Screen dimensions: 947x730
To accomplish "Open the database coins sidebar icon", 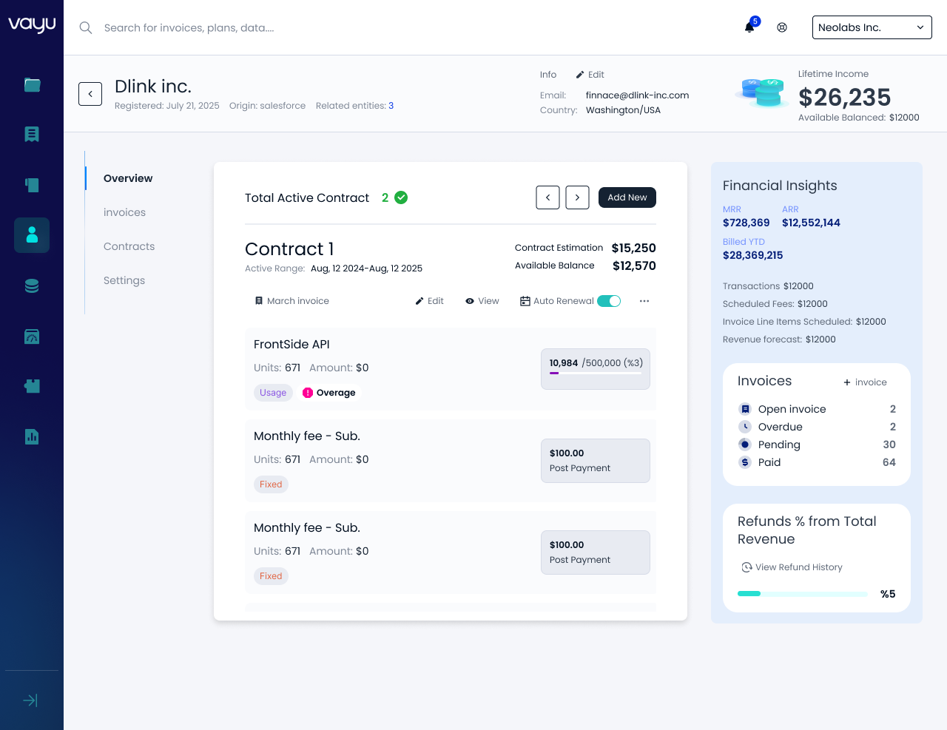I will pyautogui.click(x=32, y=286).
